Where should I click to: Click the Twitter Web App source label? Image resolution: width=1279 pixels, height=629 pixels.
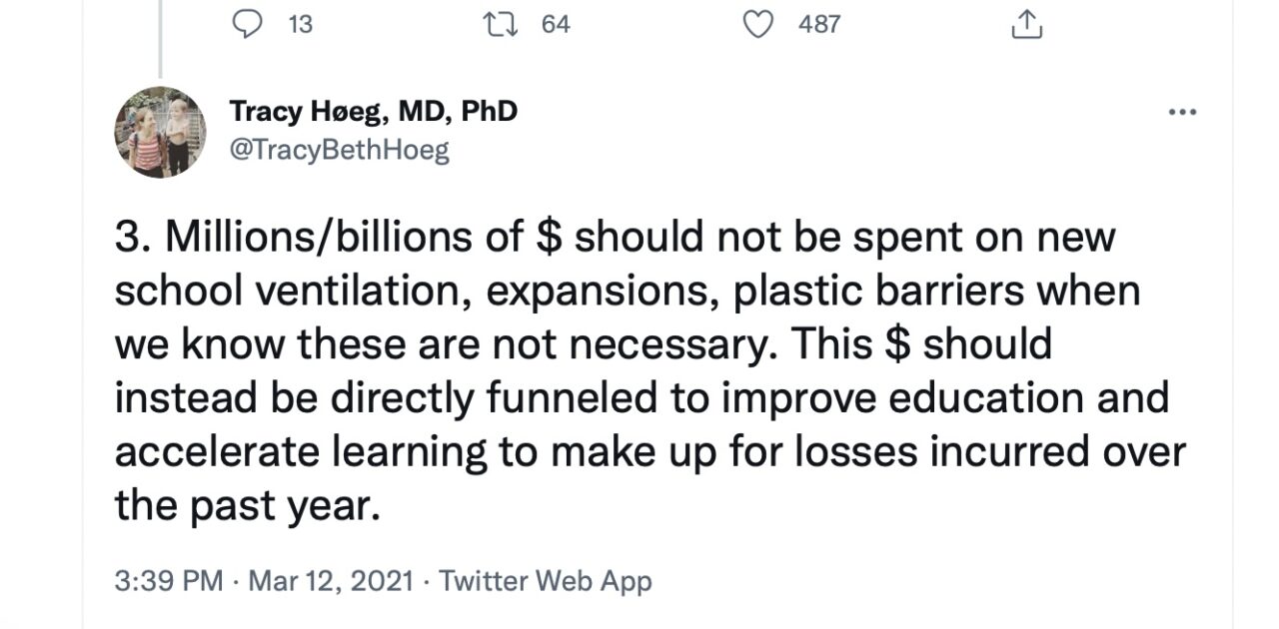click(x=546, y=581)
